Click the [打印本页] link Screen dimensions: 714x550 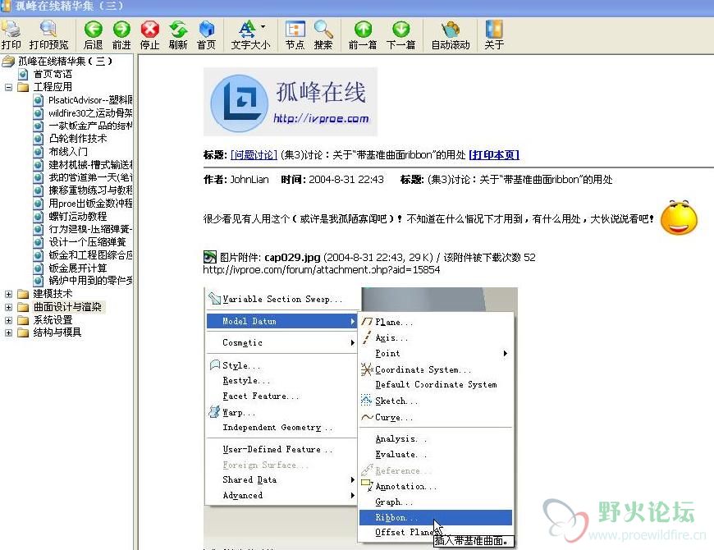(x=494, y=155)
